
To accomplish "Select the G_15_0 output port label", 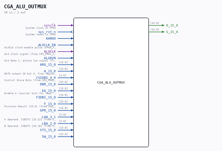I will pos(172,32).
